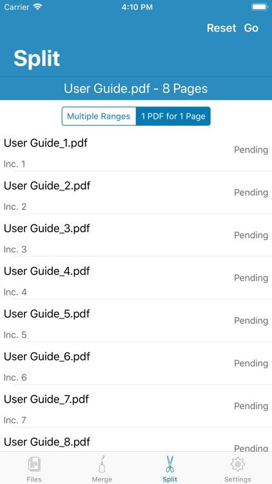Tap the Split page title

click(37, 59)
